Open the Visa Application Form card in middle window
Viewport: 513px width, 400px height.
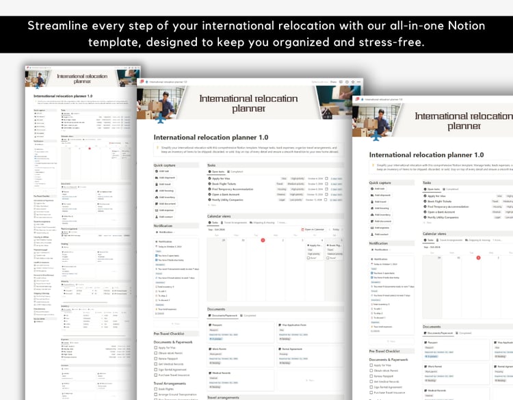click(x=309, y=332)
